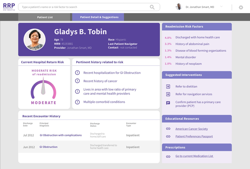Click the Encounter Type column header
Screen dimensions: 250x169
click(x=131, y=125)
